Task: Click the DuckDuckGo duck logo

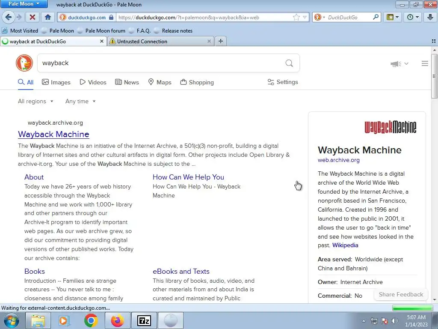Action: (24, 63)
